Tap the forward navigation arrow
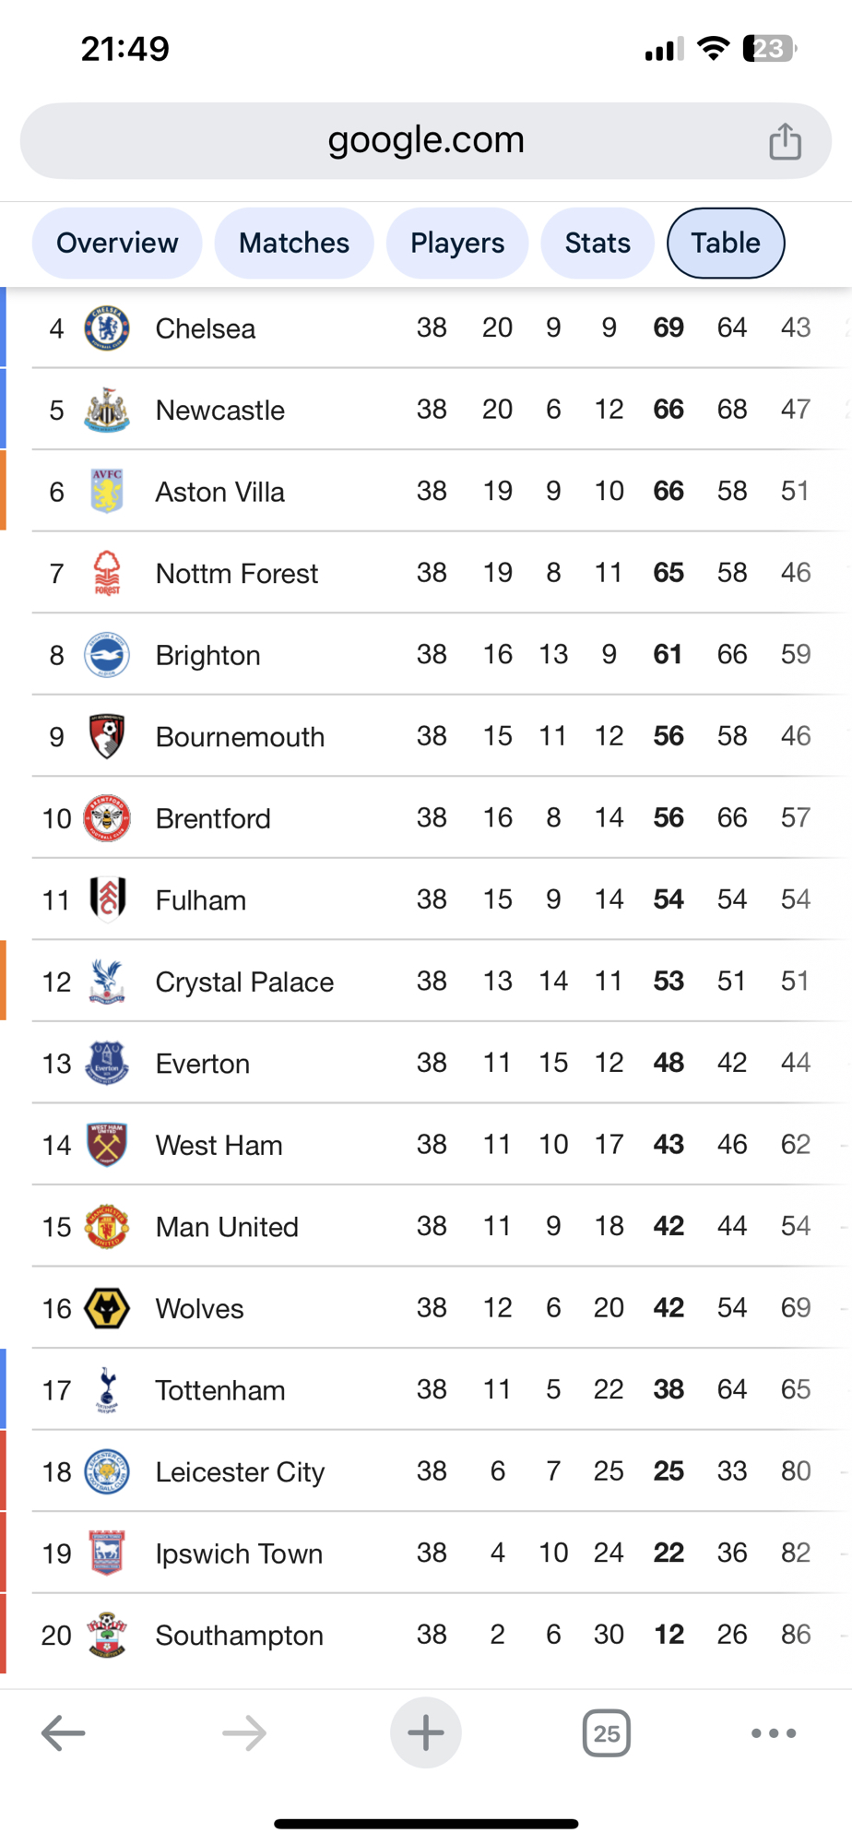This screenshot has height=1845, width=852. pos(244,1732)
